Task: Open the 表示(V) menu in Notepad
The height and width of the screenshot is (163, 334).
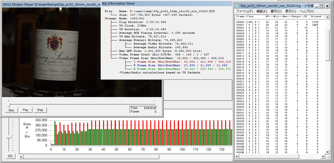Action: [x=290, y=11]
